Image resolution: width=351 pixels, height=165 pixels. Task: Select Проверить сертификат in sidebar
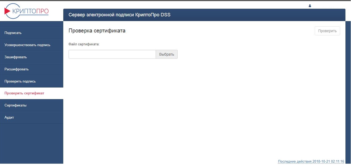pos(31,93)
